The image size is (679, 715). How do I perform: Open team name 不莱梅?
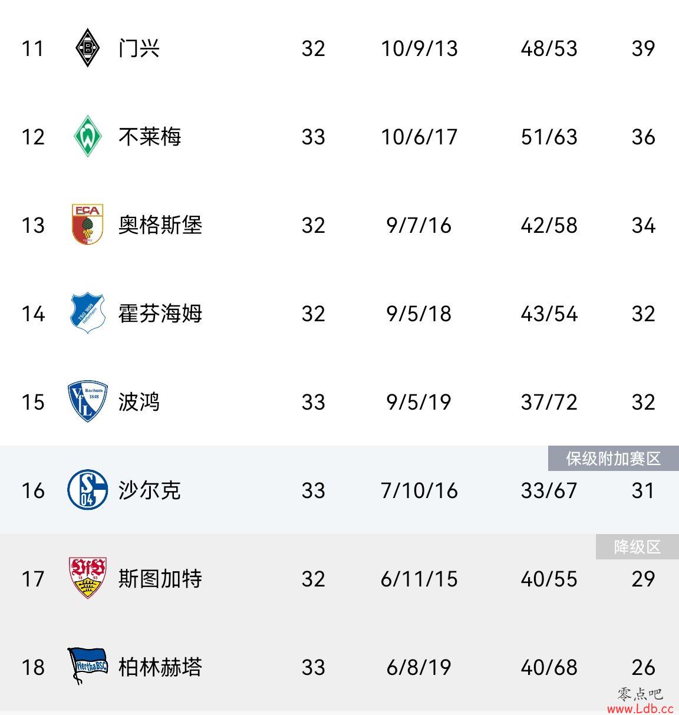click(150, 137)
